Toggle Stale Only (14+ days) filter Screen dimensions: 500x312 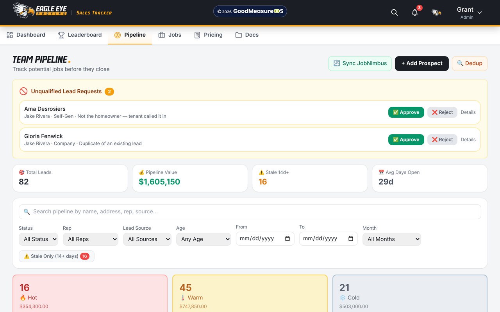coord(57,256)
